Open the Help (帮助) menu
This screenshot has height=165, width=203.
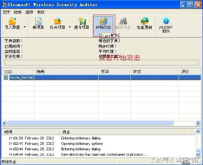point(41,12)
